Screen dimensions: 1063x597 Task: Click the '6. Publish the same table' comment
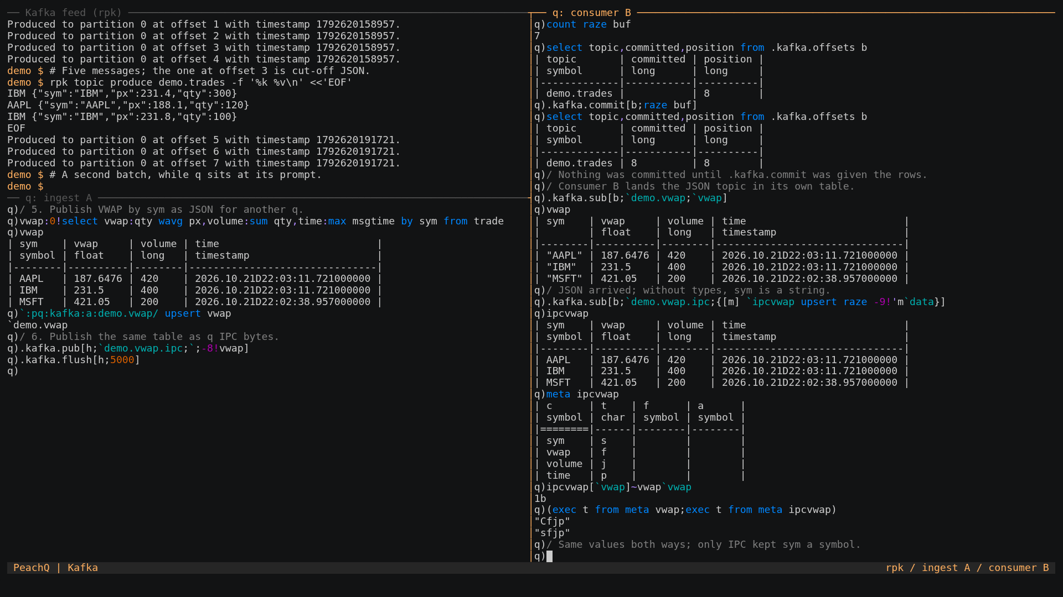(143, 337)
